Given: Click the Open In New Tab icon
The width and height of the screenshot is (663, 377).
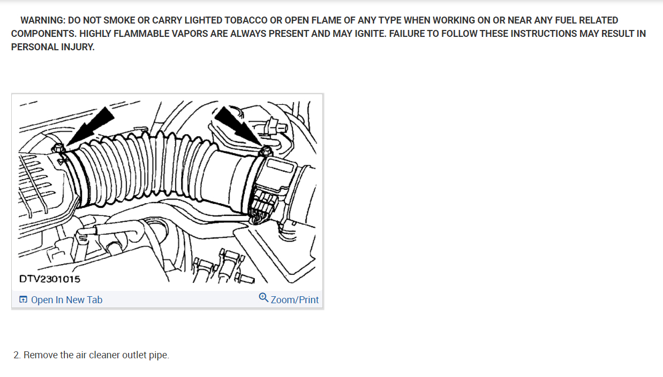Looking at the screenshot, I should pyautogui.click(x=23, y=300).
